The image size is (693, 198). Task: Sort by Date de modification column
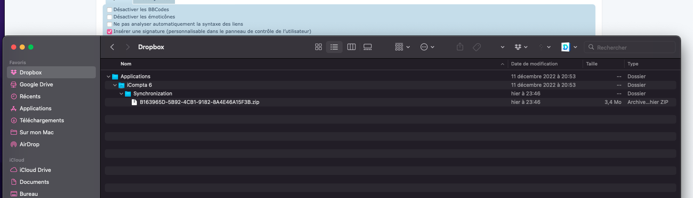pos(534,64)
